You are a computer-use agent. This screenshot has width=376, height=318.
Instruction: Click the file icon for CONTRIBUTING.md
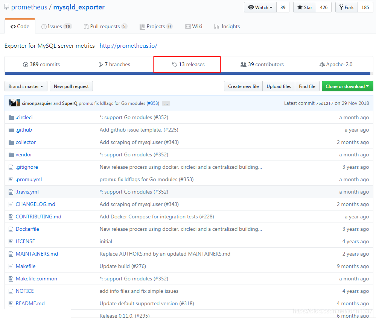(11, 217)
